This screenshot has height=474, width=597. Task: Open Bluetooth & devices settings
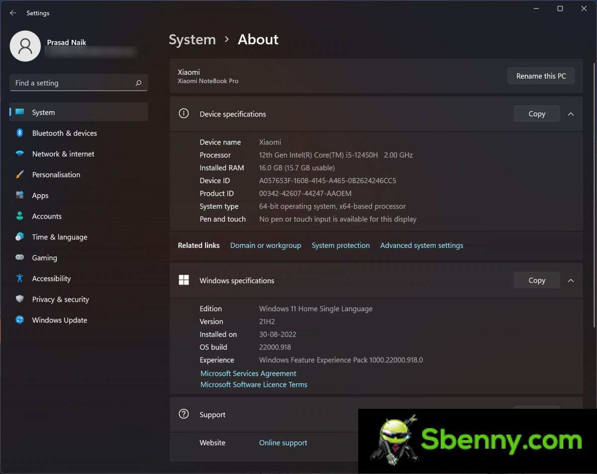[x=79, y=133]
